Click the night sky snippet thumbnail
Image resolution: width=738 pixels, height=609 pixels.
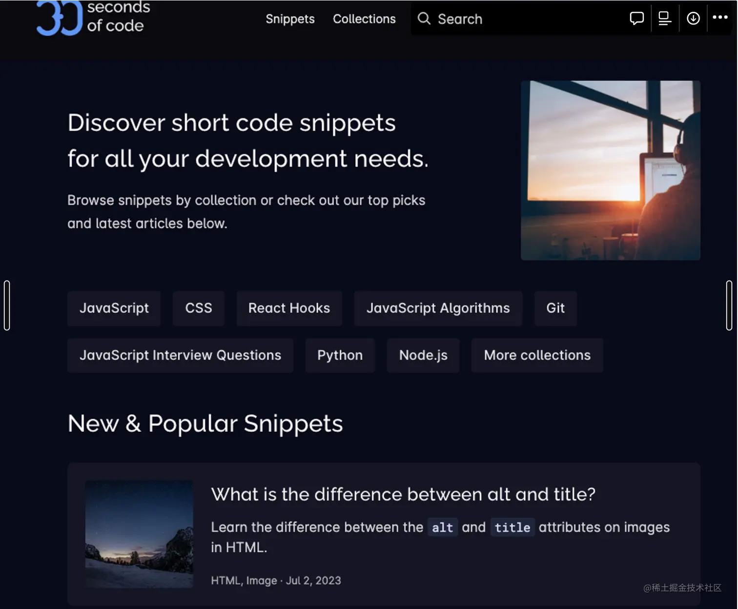coord(139,534)
